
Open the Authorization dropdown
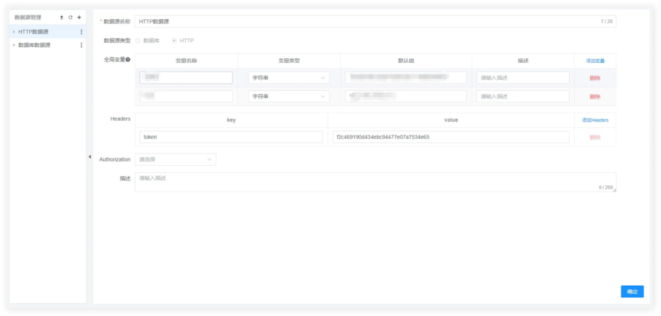[x=175, y=159]
